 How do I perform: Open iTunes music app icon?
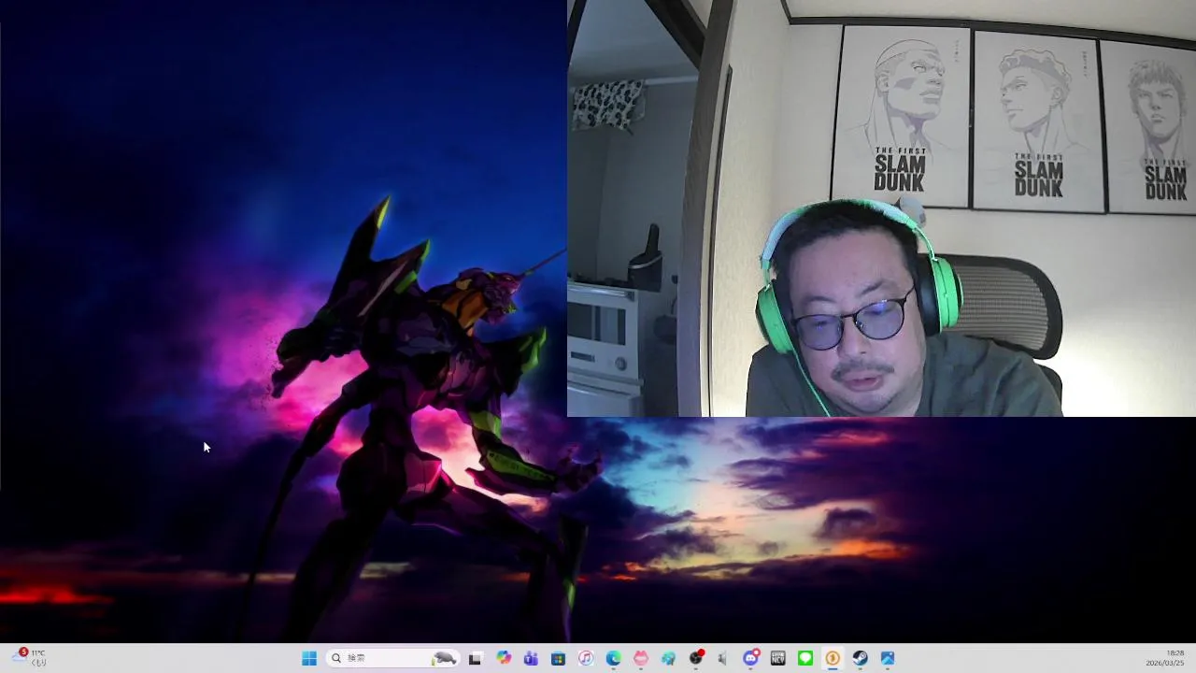585,658
